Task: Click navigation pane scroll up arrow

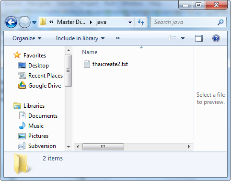Action: point(69,50)
